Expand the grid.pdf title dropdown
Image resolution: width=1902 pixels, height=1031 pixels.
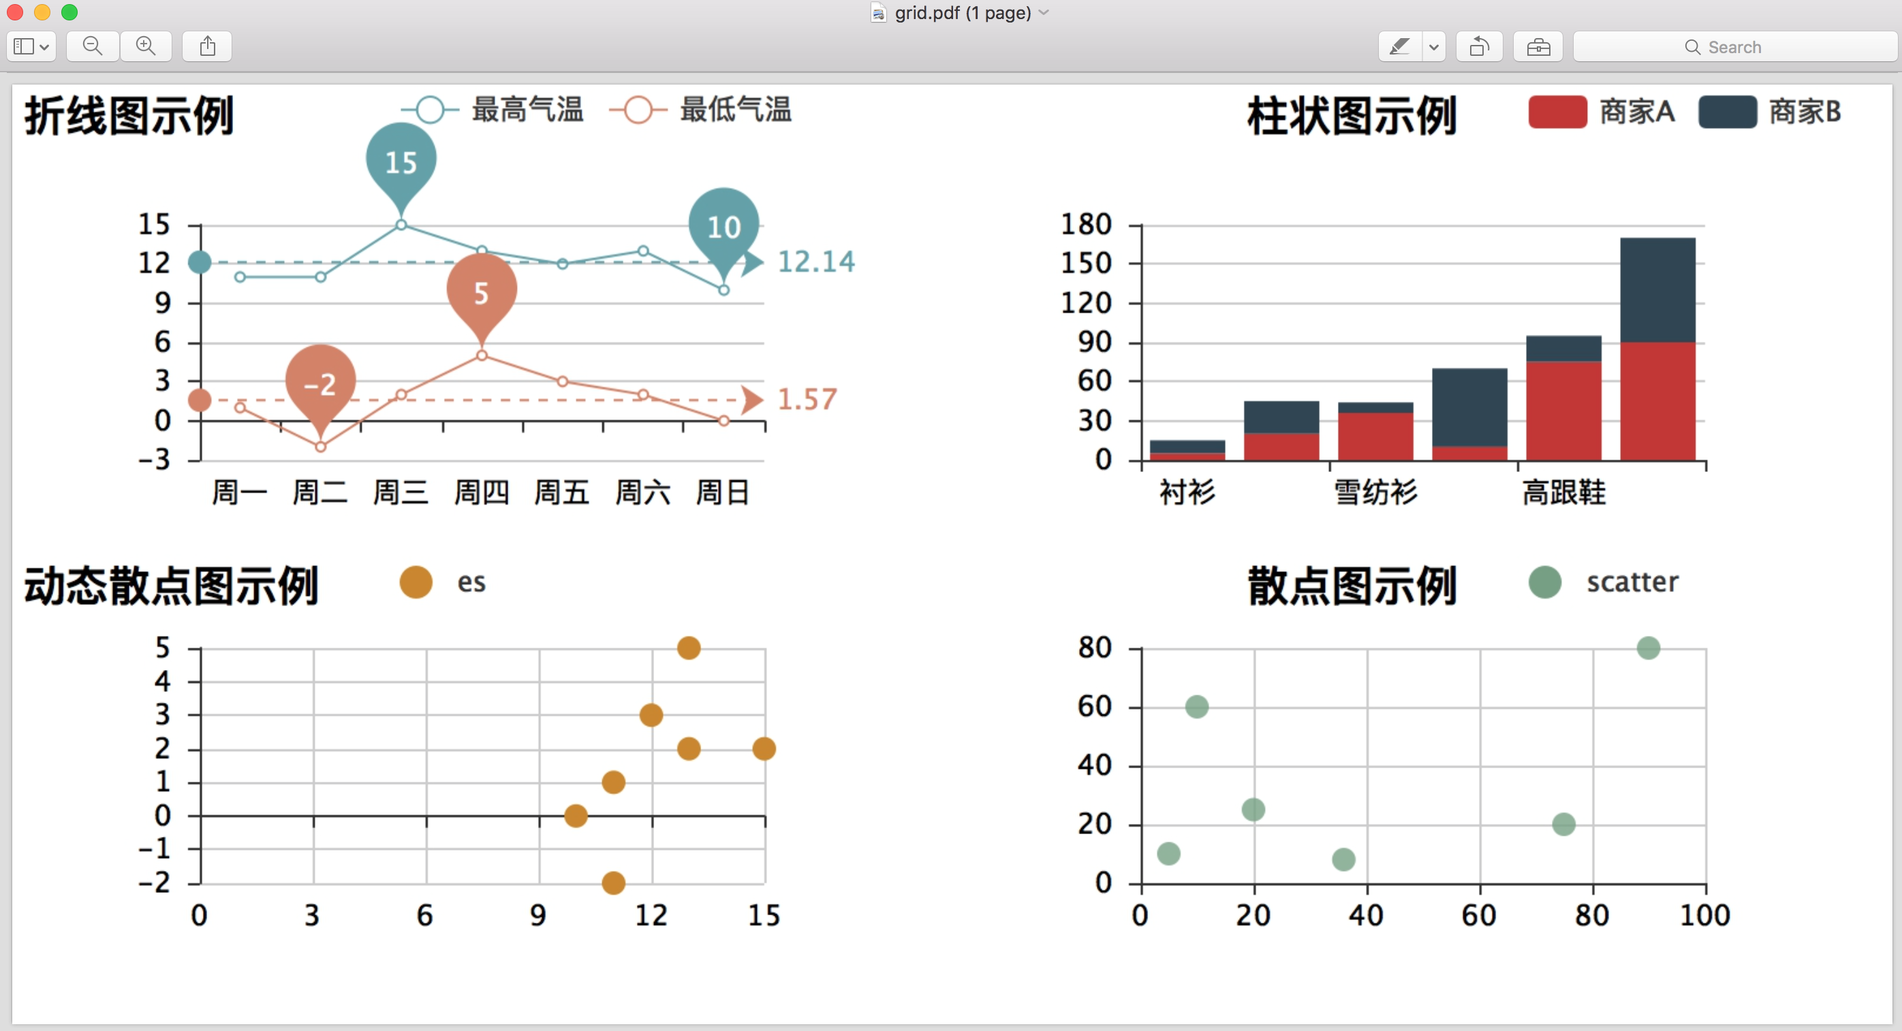click(x=1043, y=12)
